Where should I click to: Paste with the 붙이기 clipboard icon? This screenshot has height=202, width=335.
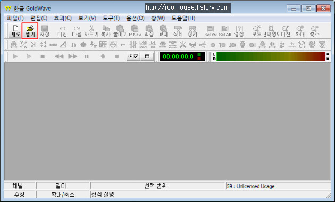[x=120, y=31]
